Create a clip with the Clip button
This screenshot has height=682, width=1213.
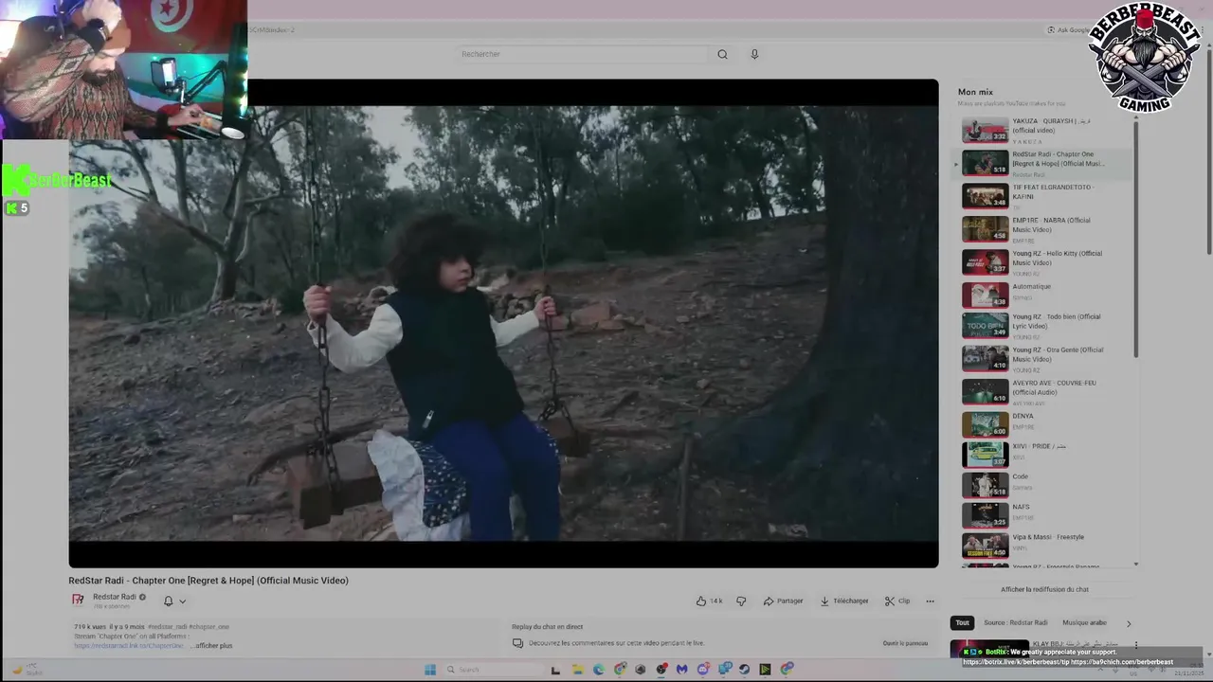pos(897,601)
